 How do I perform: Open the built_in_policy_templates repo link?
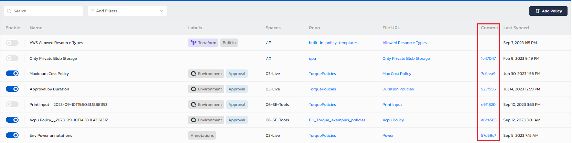[333, 43]
